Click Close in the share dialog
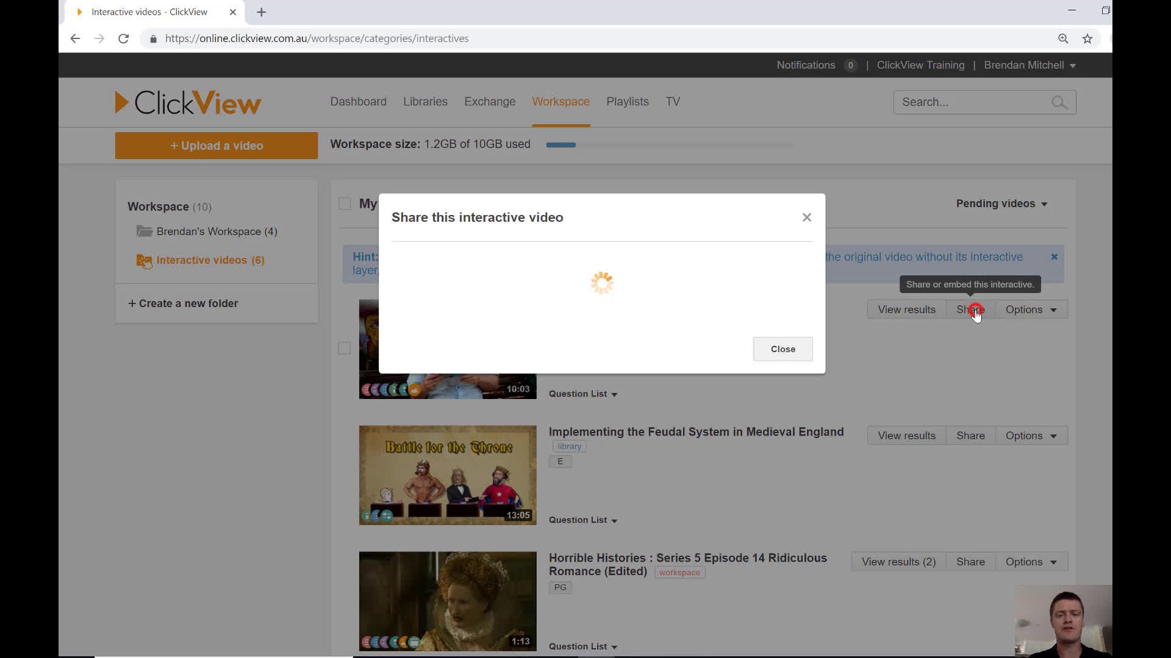This screenshot has width=1171, height=658. (x=782, y=349)
